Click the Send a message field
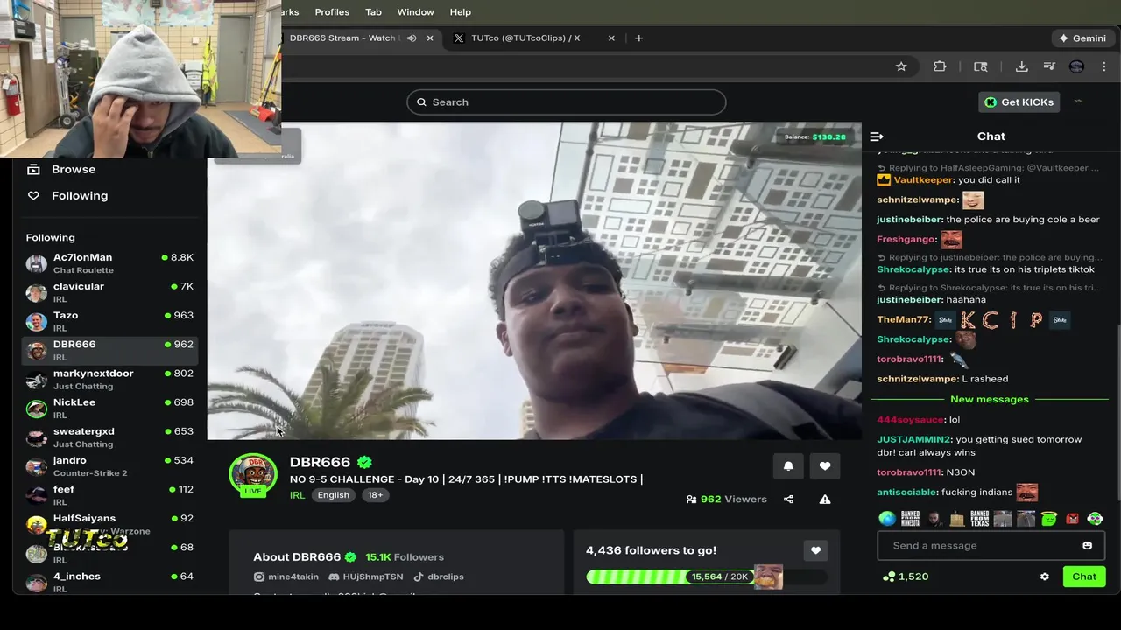This screenshot has width=1121, height=630. (x=991, y=546)
